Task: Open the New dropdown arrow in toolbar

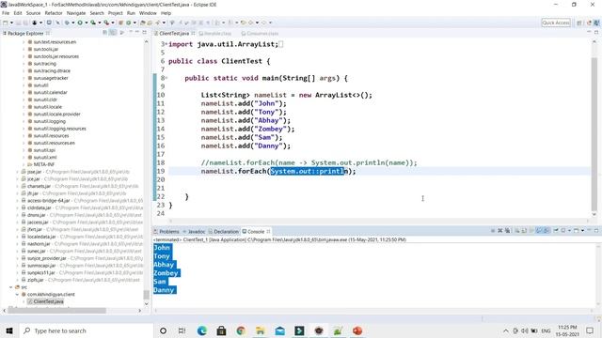Action: coord(11,23)
